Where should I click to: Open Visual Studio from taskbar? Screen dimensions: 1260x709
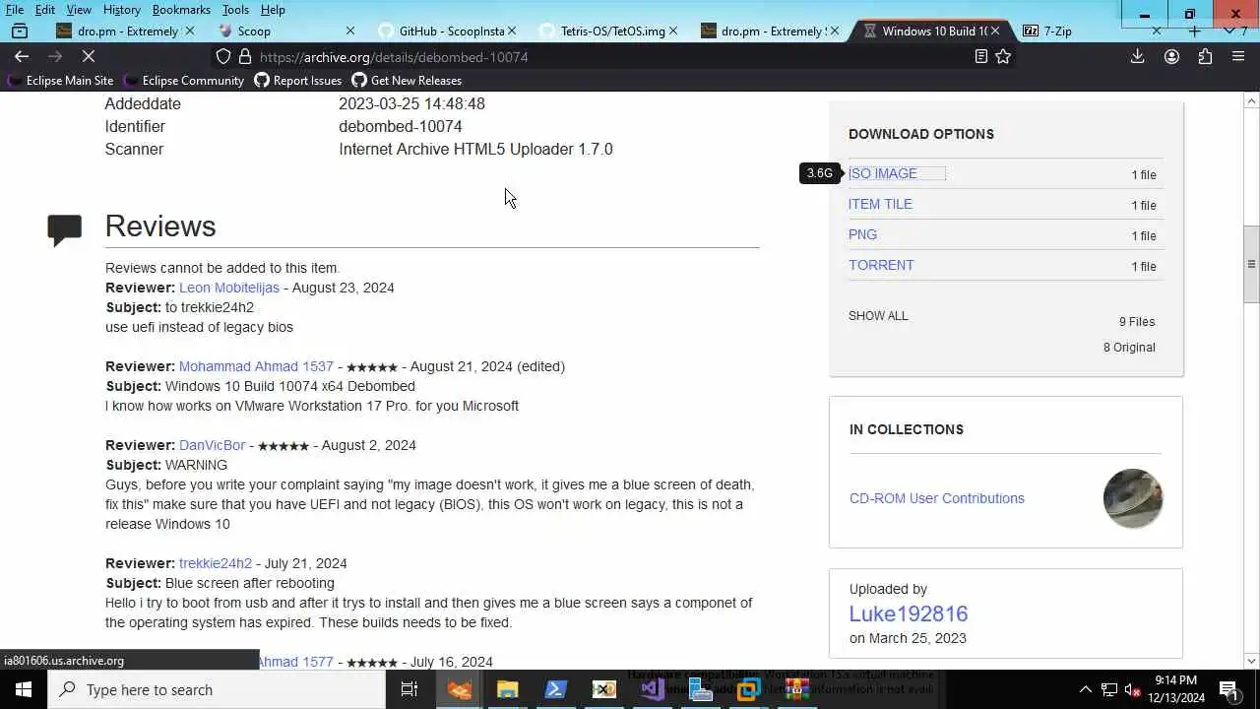coord(652,689)
